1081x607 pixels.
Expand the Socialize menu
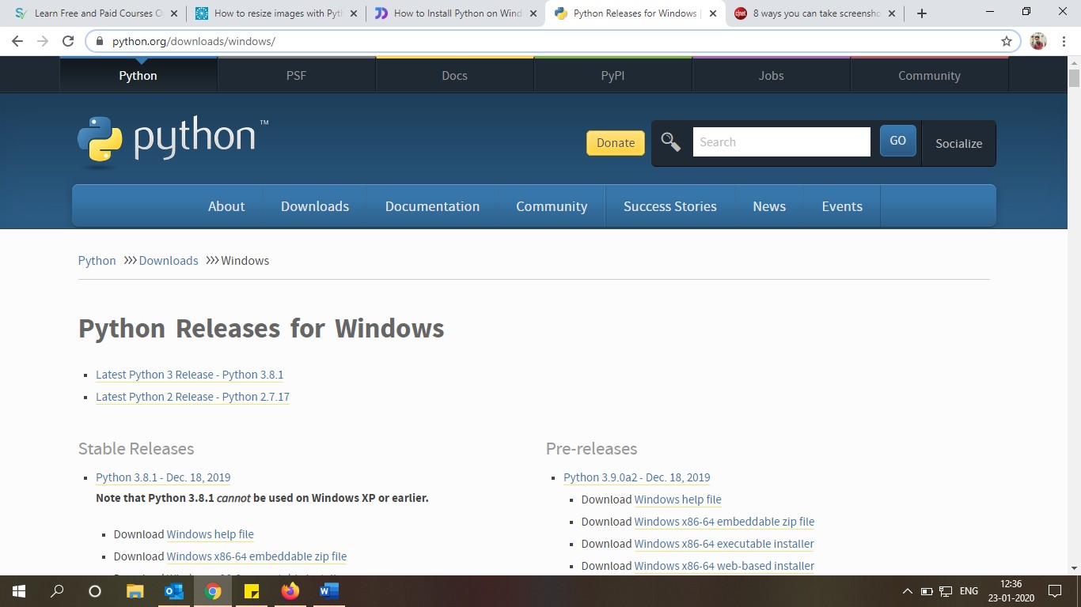(x=958, y=143)
